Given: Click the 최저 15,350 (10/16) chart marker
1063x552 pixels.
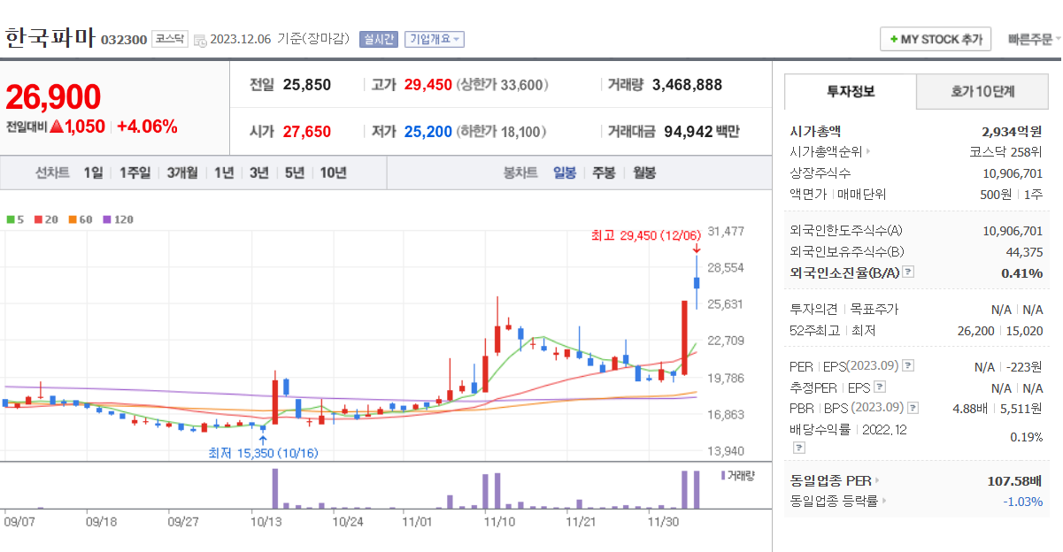Looking at the screenshot, I should [263, 453].
